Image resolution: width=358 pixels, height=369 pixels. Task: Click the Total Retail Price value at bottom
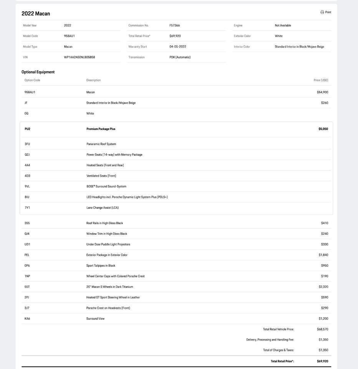click(x=323, y=361)
